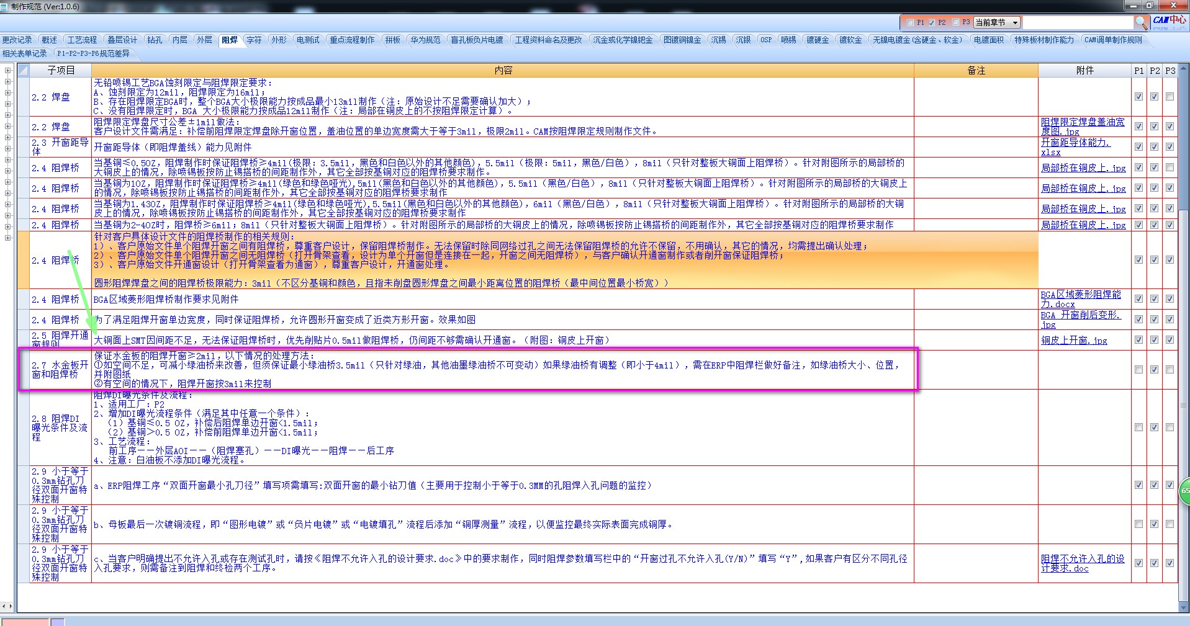Select the 2.8 阻焊DI曝光条件及流程 cell
Screen dimensions: 1190x626
60,427
